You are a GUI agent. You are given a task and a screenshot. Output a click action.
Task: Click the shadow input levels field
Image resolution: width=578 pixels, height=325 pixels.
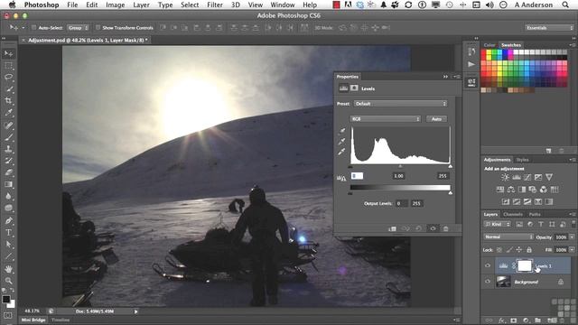tap(357, 176)
